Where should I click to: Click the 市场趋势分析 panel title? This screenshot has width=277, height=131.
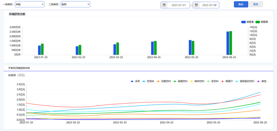(17, 14)
